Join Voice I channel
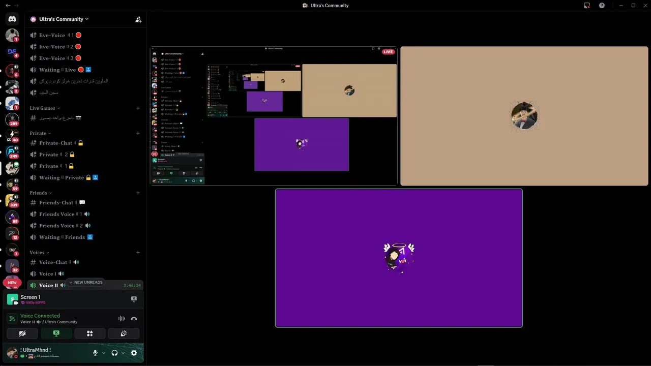The height and width of the screenshot is (366, 651). pyautogui.click(x=85, y=273)
